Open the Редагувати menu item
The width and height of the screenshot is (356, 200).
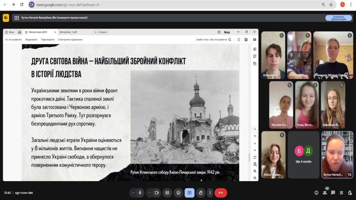[31, 40]
